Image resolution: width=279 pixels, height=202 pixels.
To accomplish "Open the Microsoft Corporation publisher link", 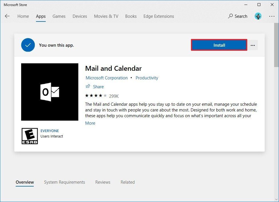I will (106, 78).
